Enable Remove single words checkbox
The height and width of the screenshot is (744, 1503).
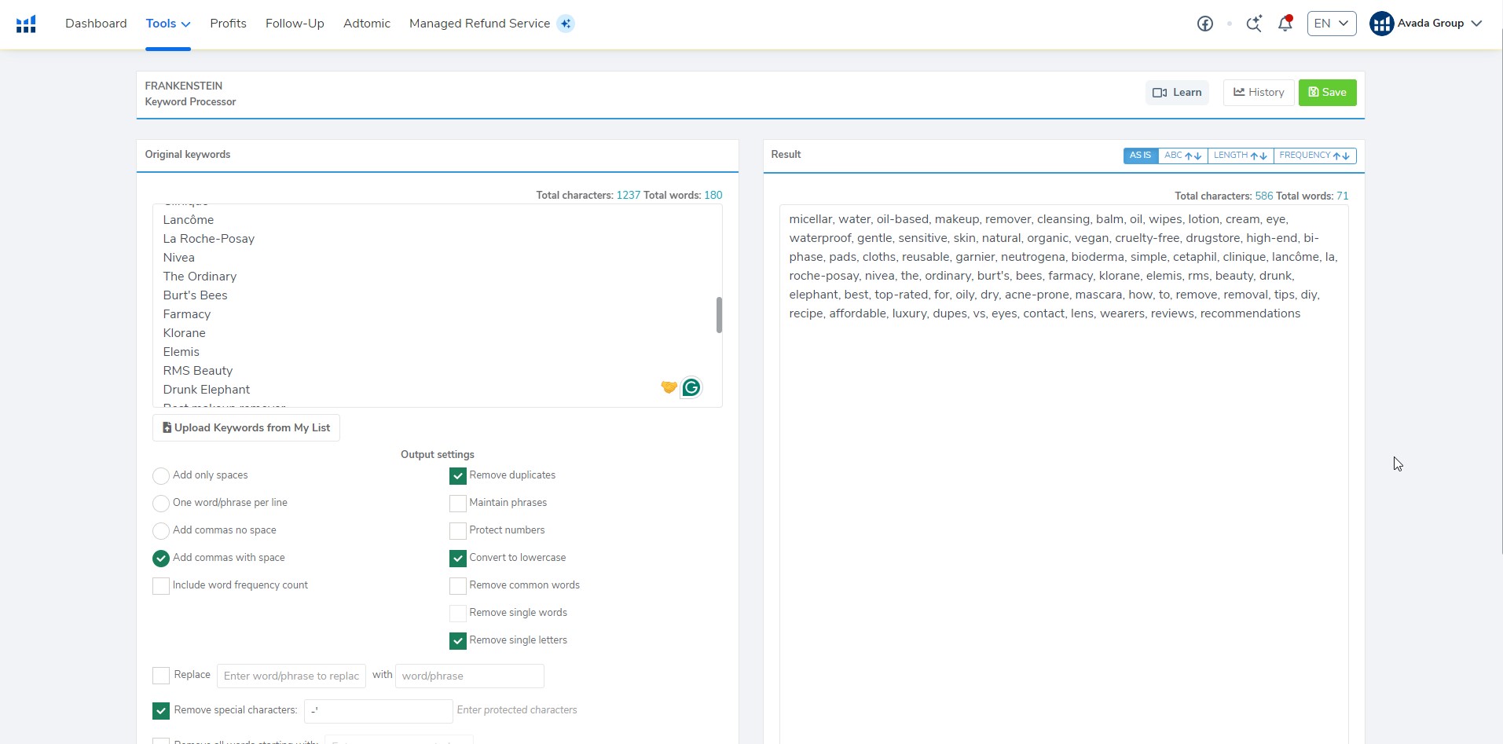458,614
